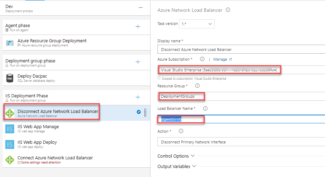
Task: Click the Disconnect Azure Network Load Balancer icon
Action: click(10, 113)
